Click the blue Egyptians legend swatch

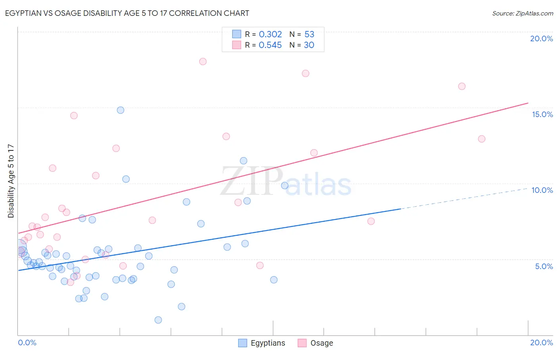[x=242, y=343]
